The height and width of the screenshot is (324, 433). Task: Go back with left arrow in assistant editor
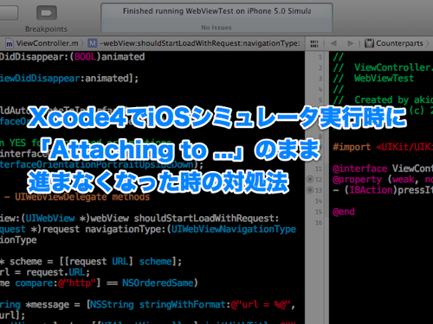tap(333, 43)
